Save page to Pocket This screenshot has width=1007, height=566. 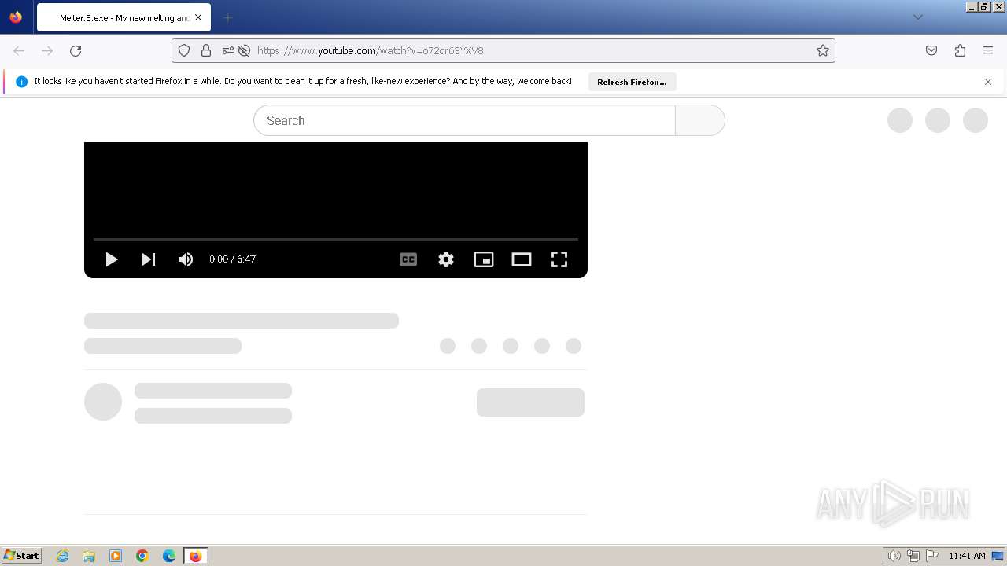pos(931,50)
